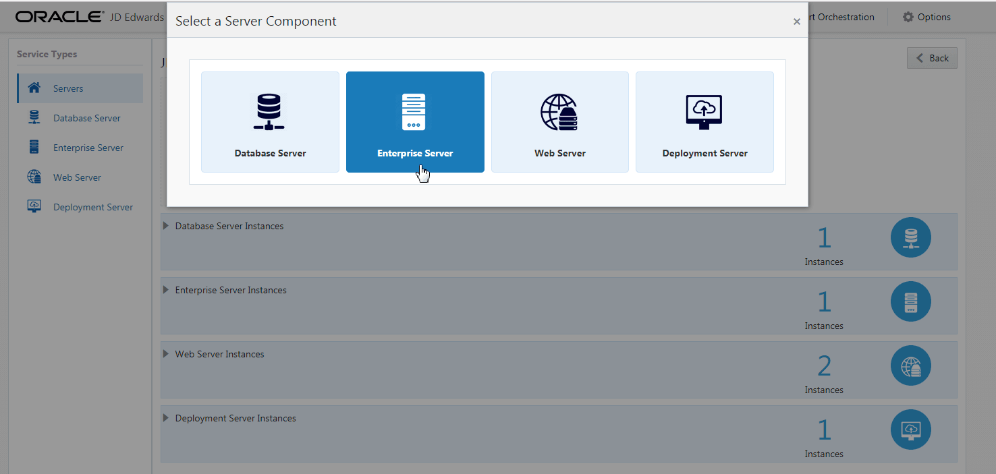Expand the Database Server Instances section
This screenshot has height=474, width=996.
pos(166,225)
